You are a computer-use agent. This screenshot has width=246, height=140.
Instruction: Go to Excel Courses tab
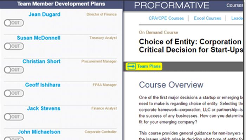pyautogui.click(x=207, y=18)
